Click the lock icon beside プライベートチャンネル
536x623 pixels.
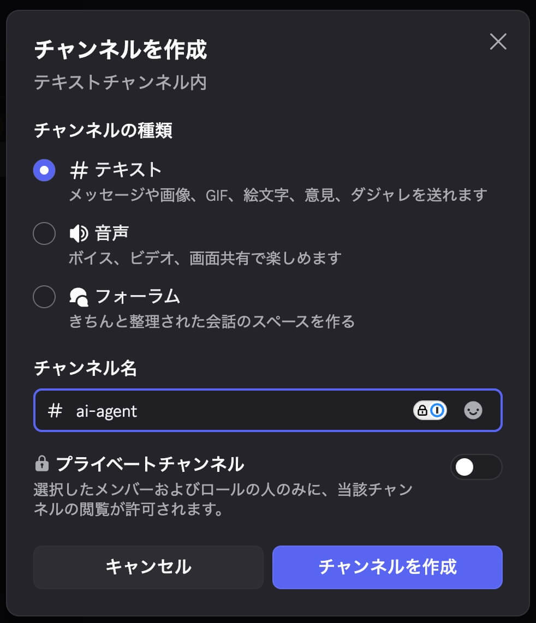pos(41,464)
